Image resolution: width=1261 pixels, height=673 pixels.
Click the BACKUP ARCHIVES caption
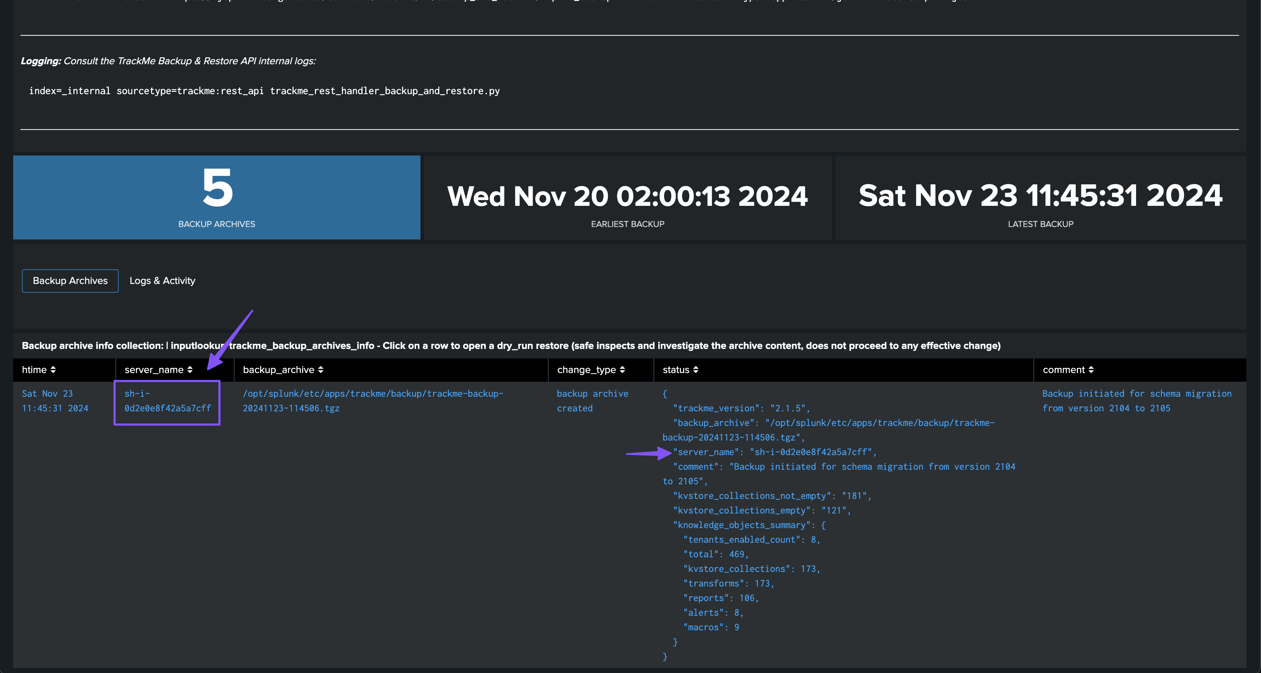tap(216, 224)
